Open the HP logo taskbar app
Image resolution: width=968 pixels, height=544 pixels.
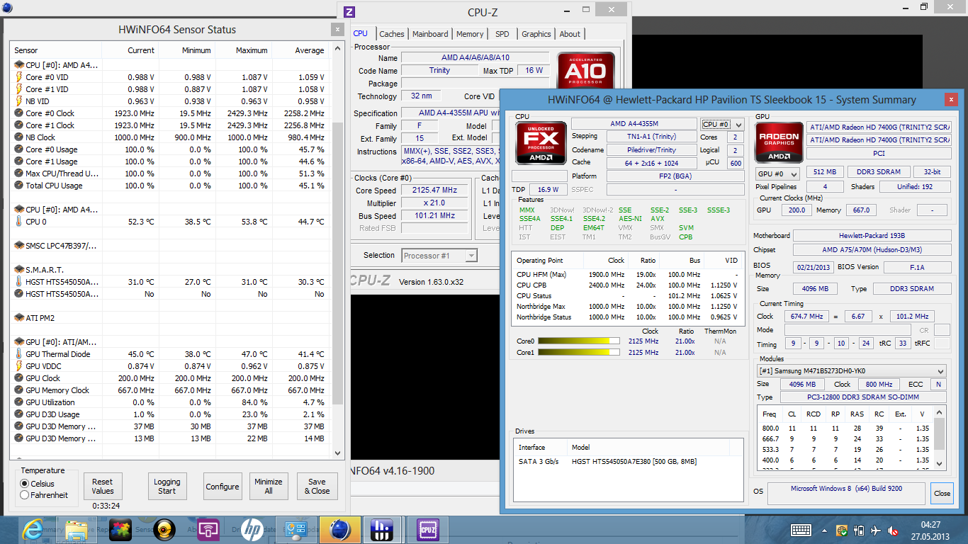(252, 529)
